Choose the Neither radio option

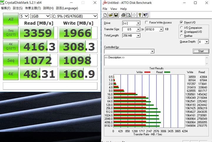tap(181, 36)
